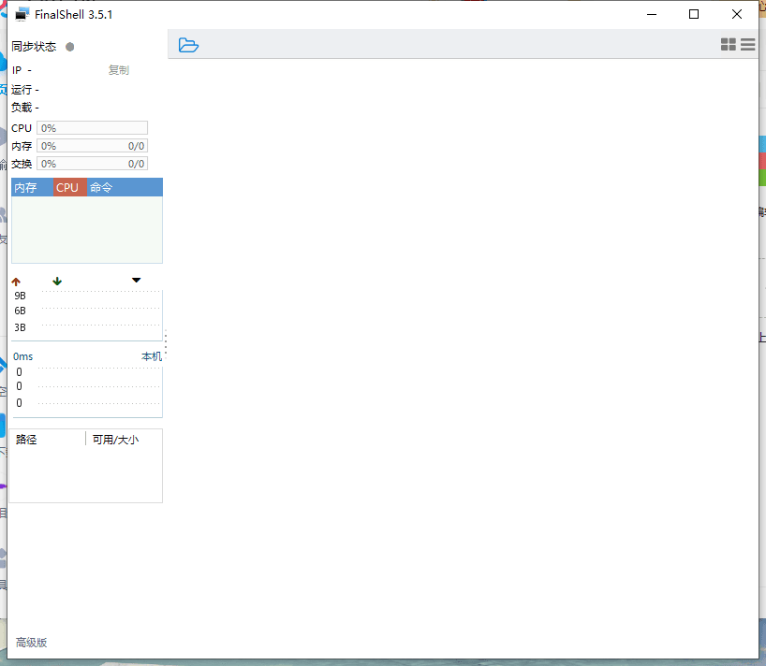Click the 本机 ping source label
This screenshot has height=666, width=766.
[151, 356]
